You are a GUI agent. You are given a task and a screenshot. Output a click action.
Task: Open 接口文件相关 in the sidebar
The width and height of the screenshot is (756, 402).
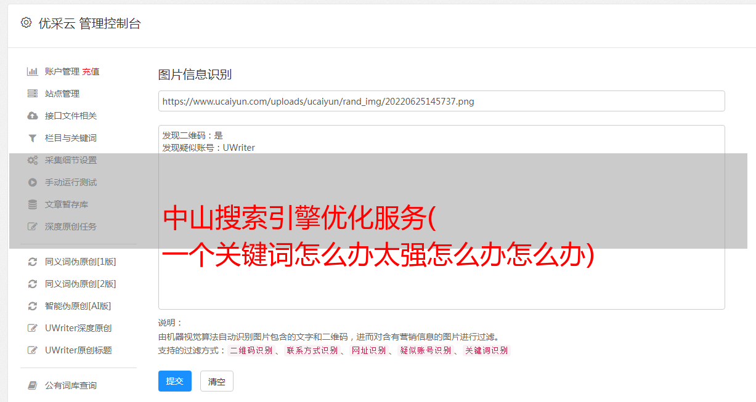(x=71, y=116)
